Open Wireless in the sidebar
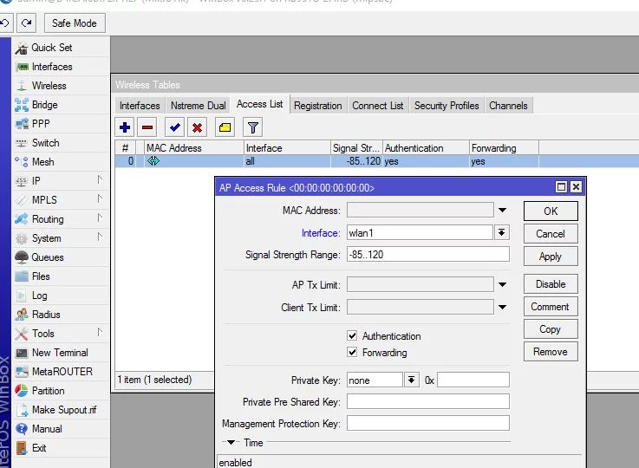Screen dimensions: 639x468 [x=49, y=86]
